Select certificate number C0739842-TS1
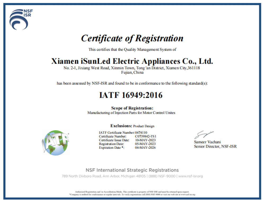The image size is (265, 203). pyautogui.click(x=145, y=136)
